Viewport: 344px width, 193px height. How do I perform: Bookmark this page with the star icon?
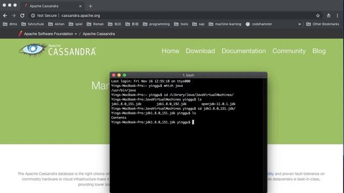[x=318, y=16]
